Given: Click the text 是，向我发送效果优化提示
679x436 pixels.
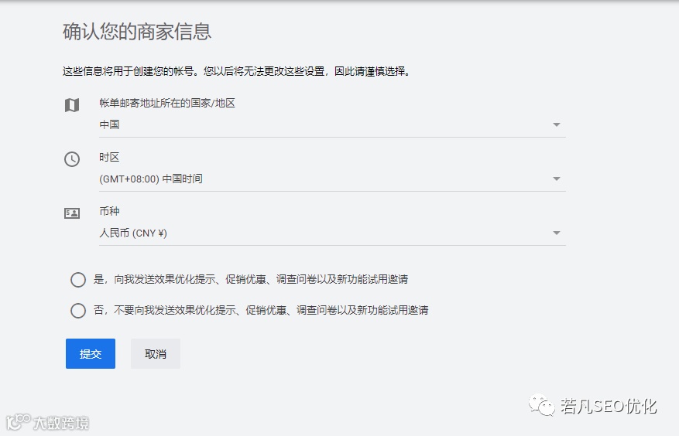Looking at the screenshot, I should [155, 279].
